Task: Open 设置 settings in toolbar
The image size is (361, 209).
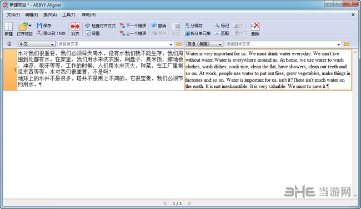Action: (92, 33)
